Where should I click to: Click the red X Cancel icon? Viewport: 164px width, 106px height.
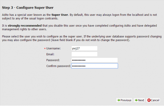pos(149,100)
